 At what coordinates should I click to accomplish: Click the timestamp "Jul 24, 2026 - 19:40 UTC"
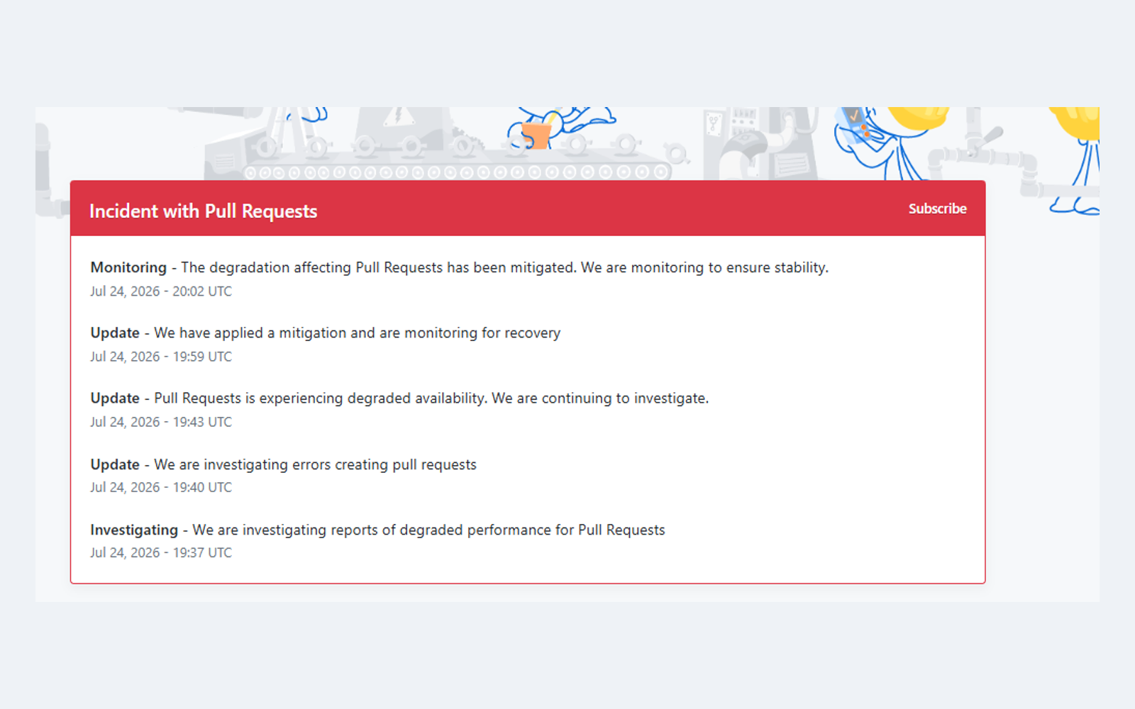pyautogui.click(x=161, y=487)
